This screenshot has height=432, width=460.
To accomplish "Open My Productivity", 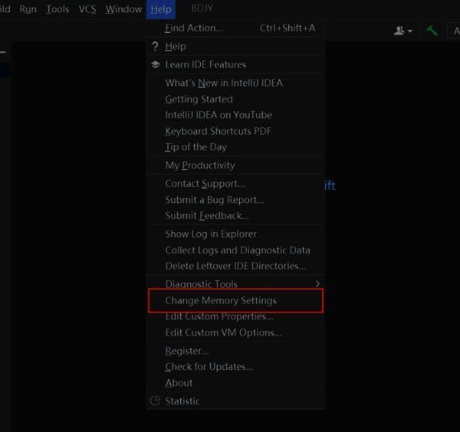I will pyautogui.click(x=235, y=165).
